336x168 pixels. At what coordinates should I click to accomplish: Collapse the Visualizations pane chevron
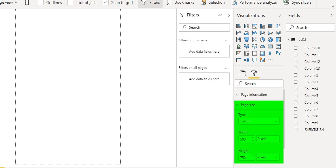click(x=280, y=15)
